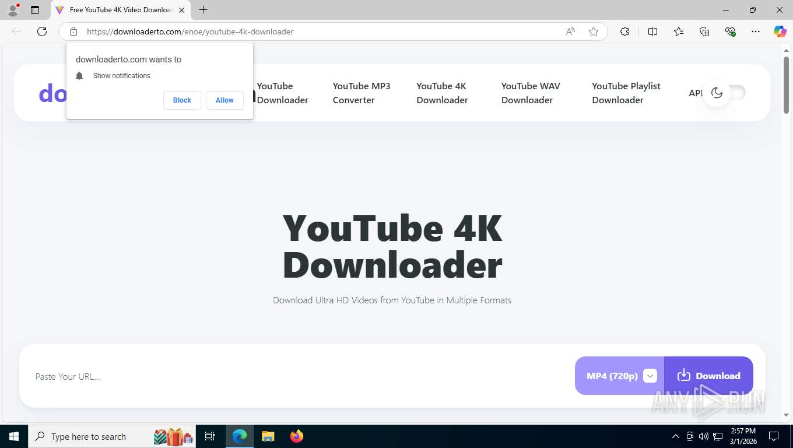
Task: Open the Extensions puzzle icon
Action: [625, 32]
